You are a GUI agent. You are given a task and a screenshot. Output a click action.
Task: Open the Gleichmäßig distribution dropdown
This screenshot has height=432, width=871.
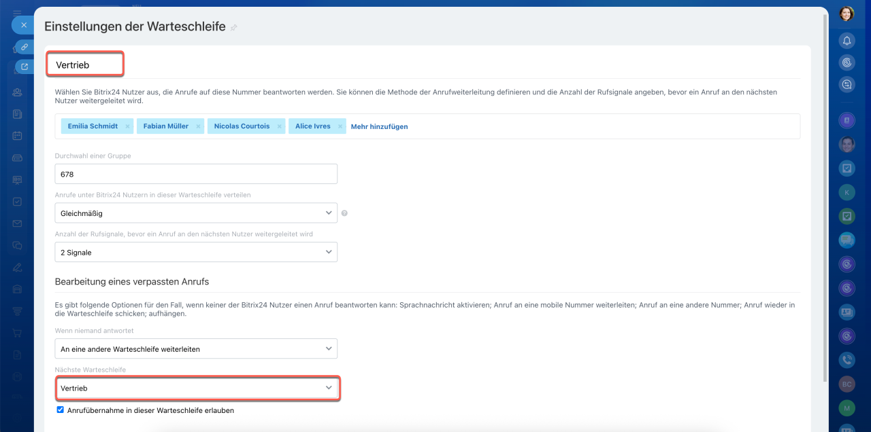coord(196,213)
